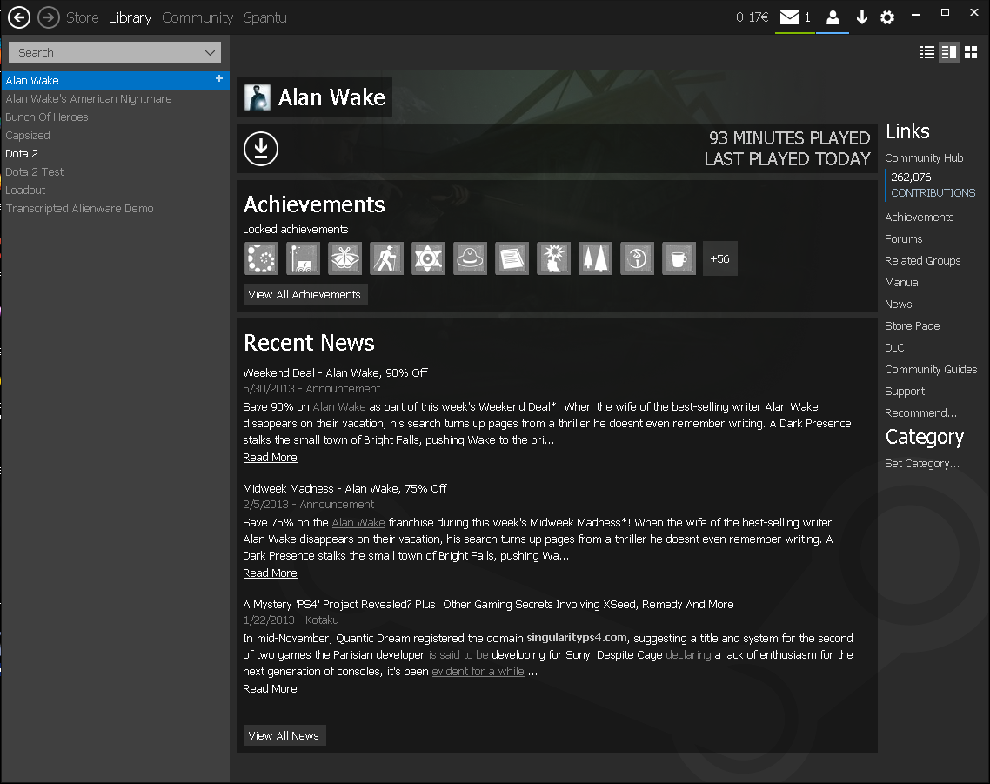
Task: Open the Store Page link
Action: click(913, 326)
